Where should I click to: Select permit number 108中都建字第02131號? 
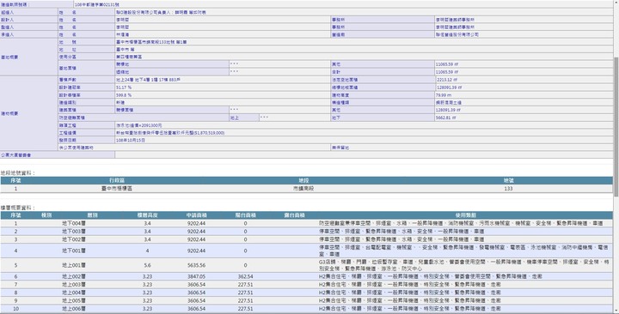click(97, 5)
